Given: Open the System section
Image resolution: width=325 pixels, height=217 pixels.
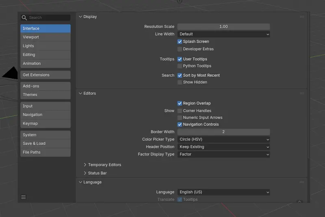Looking at the screenshot, I should pos(45,135).
